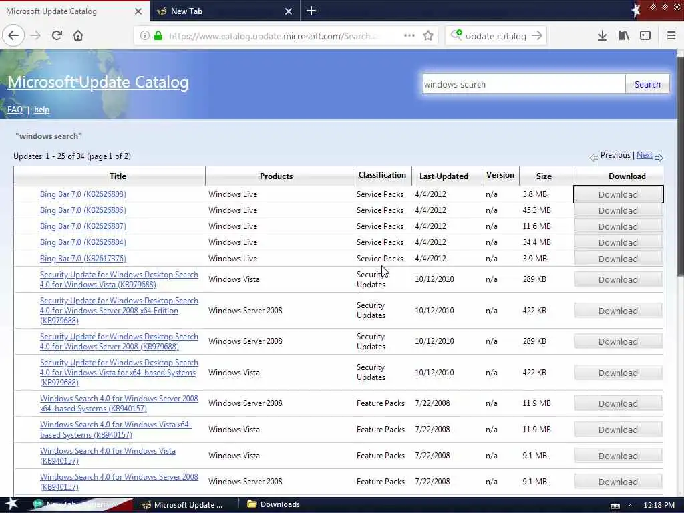Click the green padlock security icon
The width and height of the screenshot is (684, 513).
pyautogui.click(x=158, y=36)
